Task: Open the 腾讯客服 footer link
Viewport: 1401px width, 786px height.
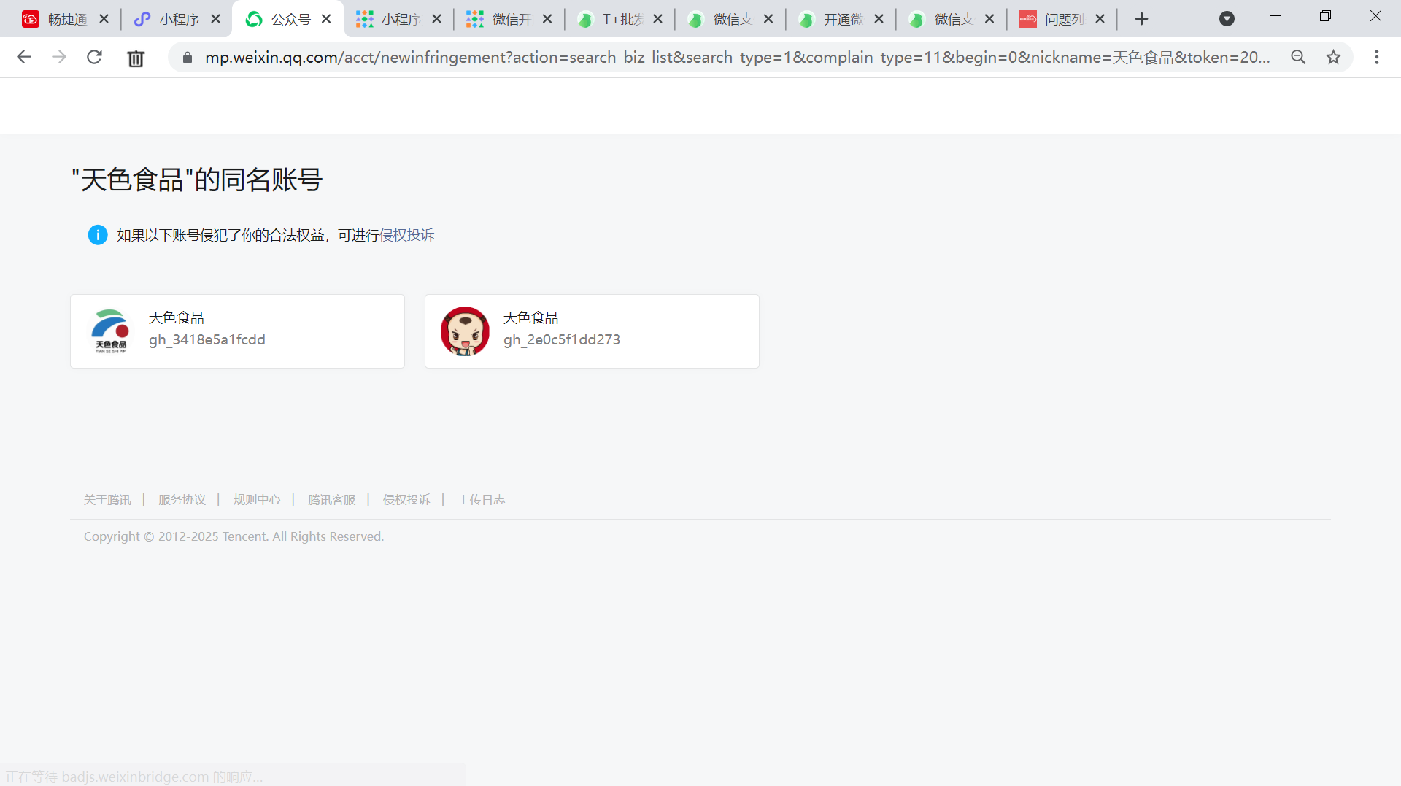Action: coord(332,500)
